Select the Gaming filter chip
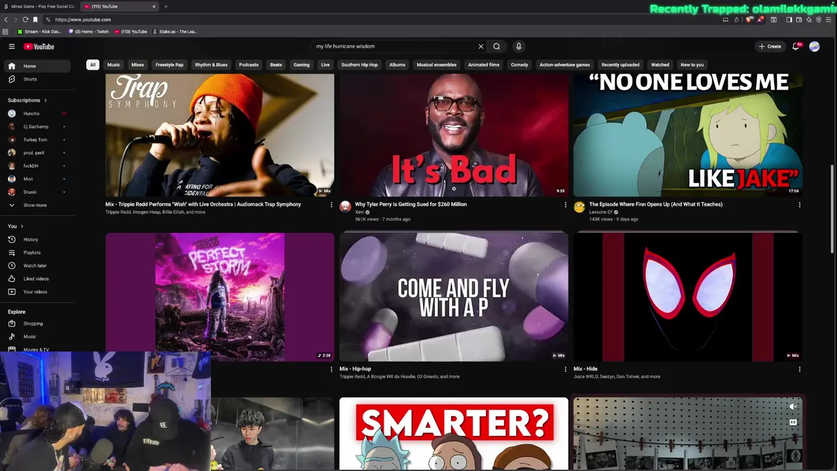The image size is (837, 471). pyautogui.click(x=301, y=65)
